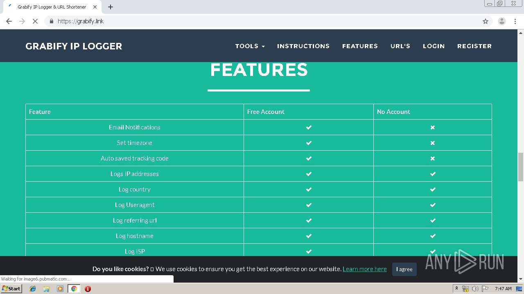Click the No Account checkmark for Logs IP addresses
Screen dimensions: 524x294
tap(433, 174)
